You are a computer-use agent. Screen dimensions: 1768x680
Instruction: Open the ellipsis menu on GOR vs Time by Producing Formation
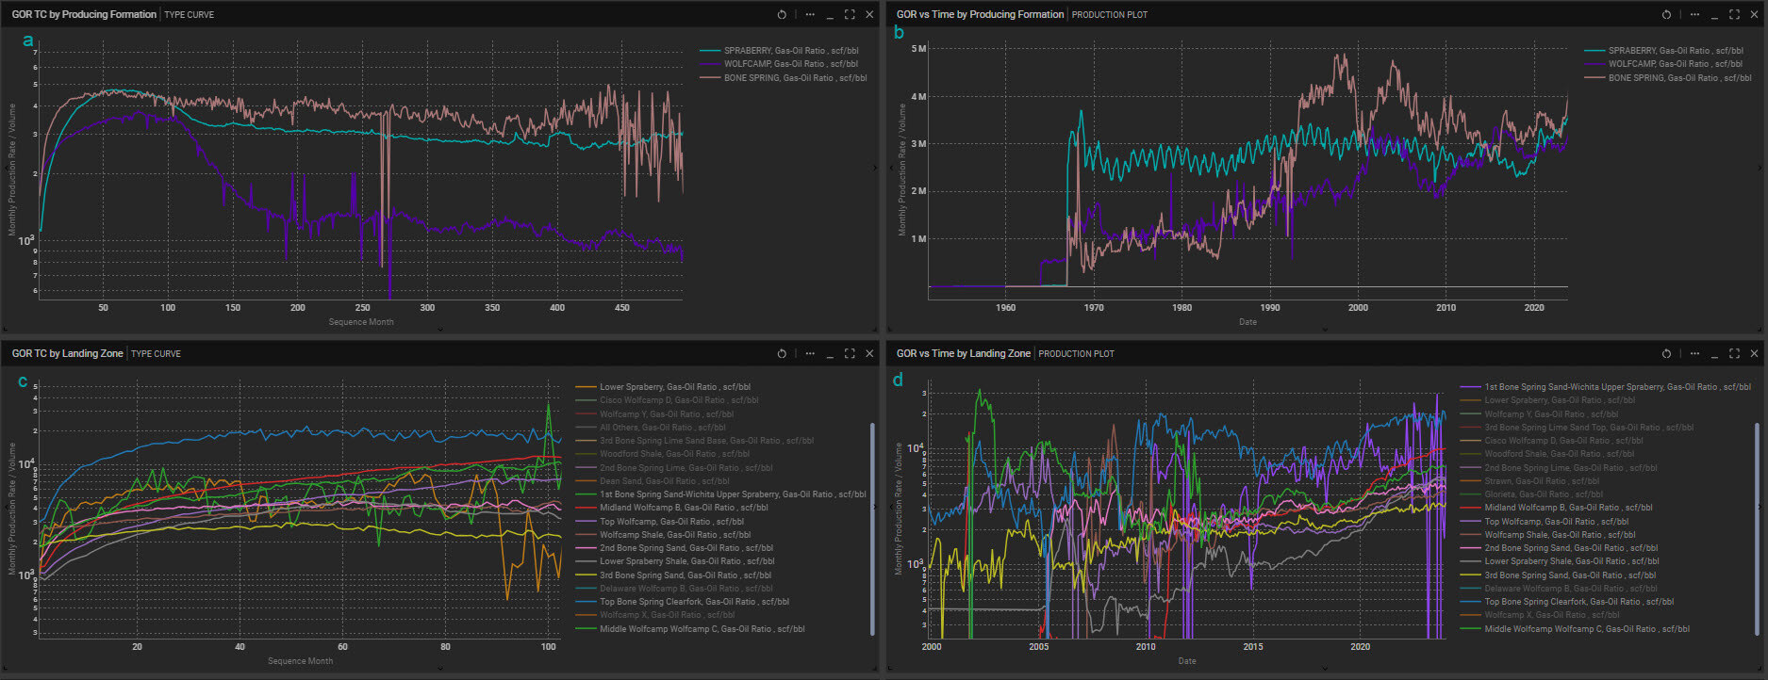coord(1694,14)
